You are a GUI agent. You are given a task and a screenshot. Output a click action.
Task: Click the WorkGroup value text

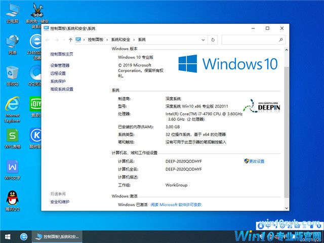[x=177, y=185]
